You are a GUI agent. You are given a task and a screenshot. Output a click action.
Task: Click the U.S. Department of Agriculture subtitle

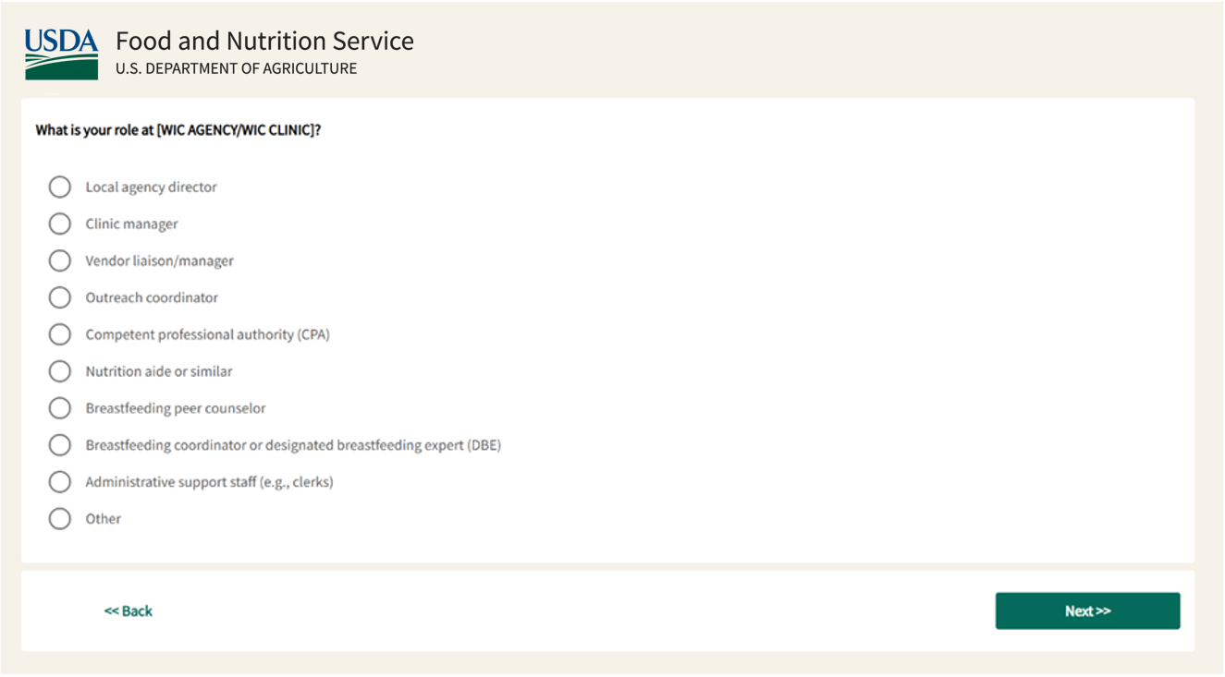coord(236,68)
